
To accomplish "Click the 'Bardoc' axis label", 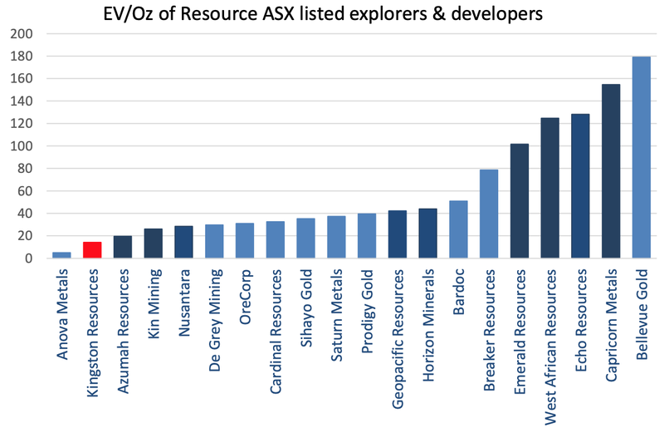I will coord(459,292).
